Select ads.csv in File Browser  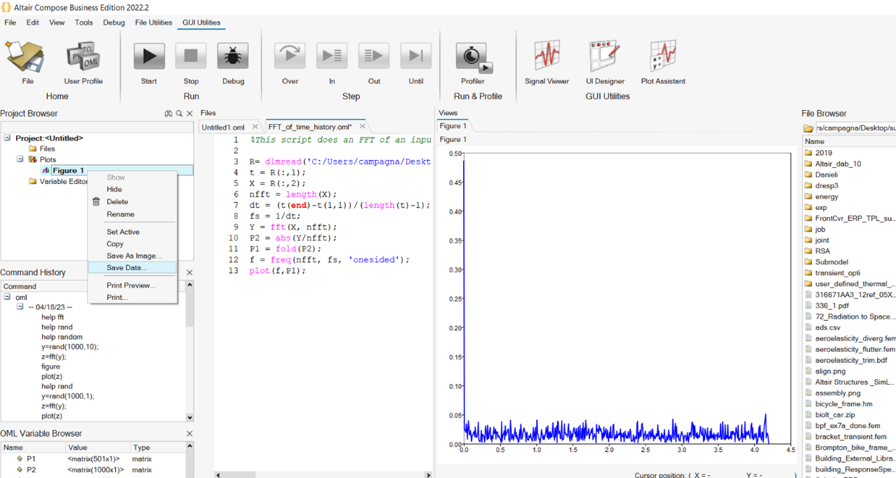click(x=827, y=327)
